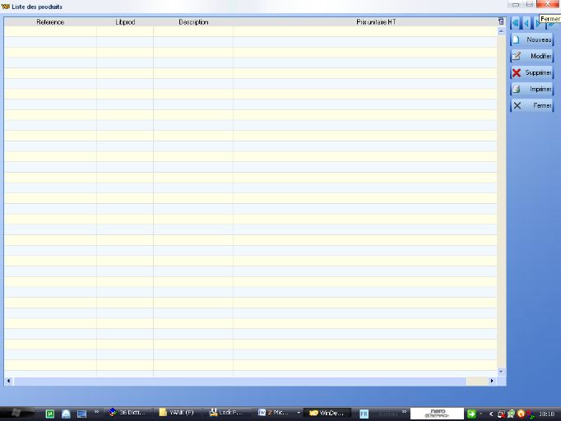Click horizontal scrollbar right arrow
This screenshot has height=421, width=561.
(x=492, y=381)
